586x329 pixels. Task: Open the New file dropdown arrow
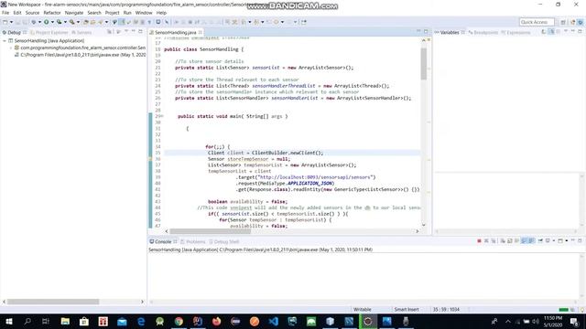pyautogui.click(x=11, y=22)
